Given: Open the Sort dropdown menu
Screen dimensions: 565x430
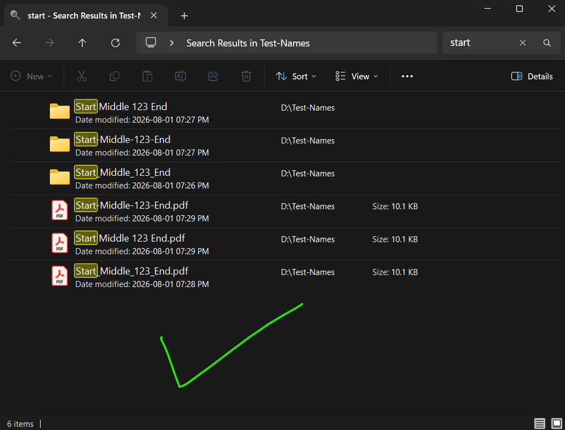Looking at the screenshot, I should coord(296,76).
